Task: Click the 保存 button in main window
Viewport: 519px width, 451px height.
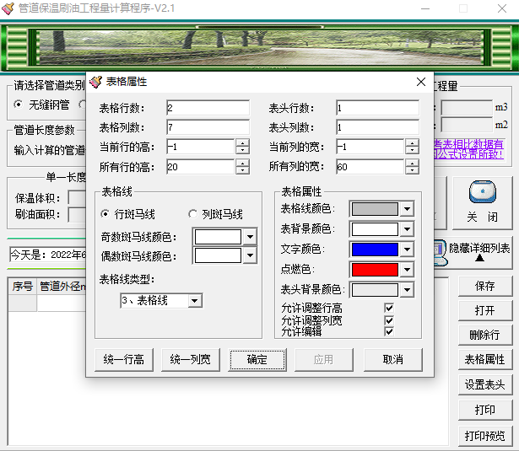Action: point(485,286)
